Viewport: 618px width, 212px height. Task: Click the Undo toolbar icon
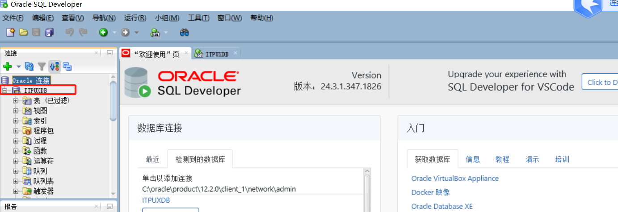coord(69,32)
